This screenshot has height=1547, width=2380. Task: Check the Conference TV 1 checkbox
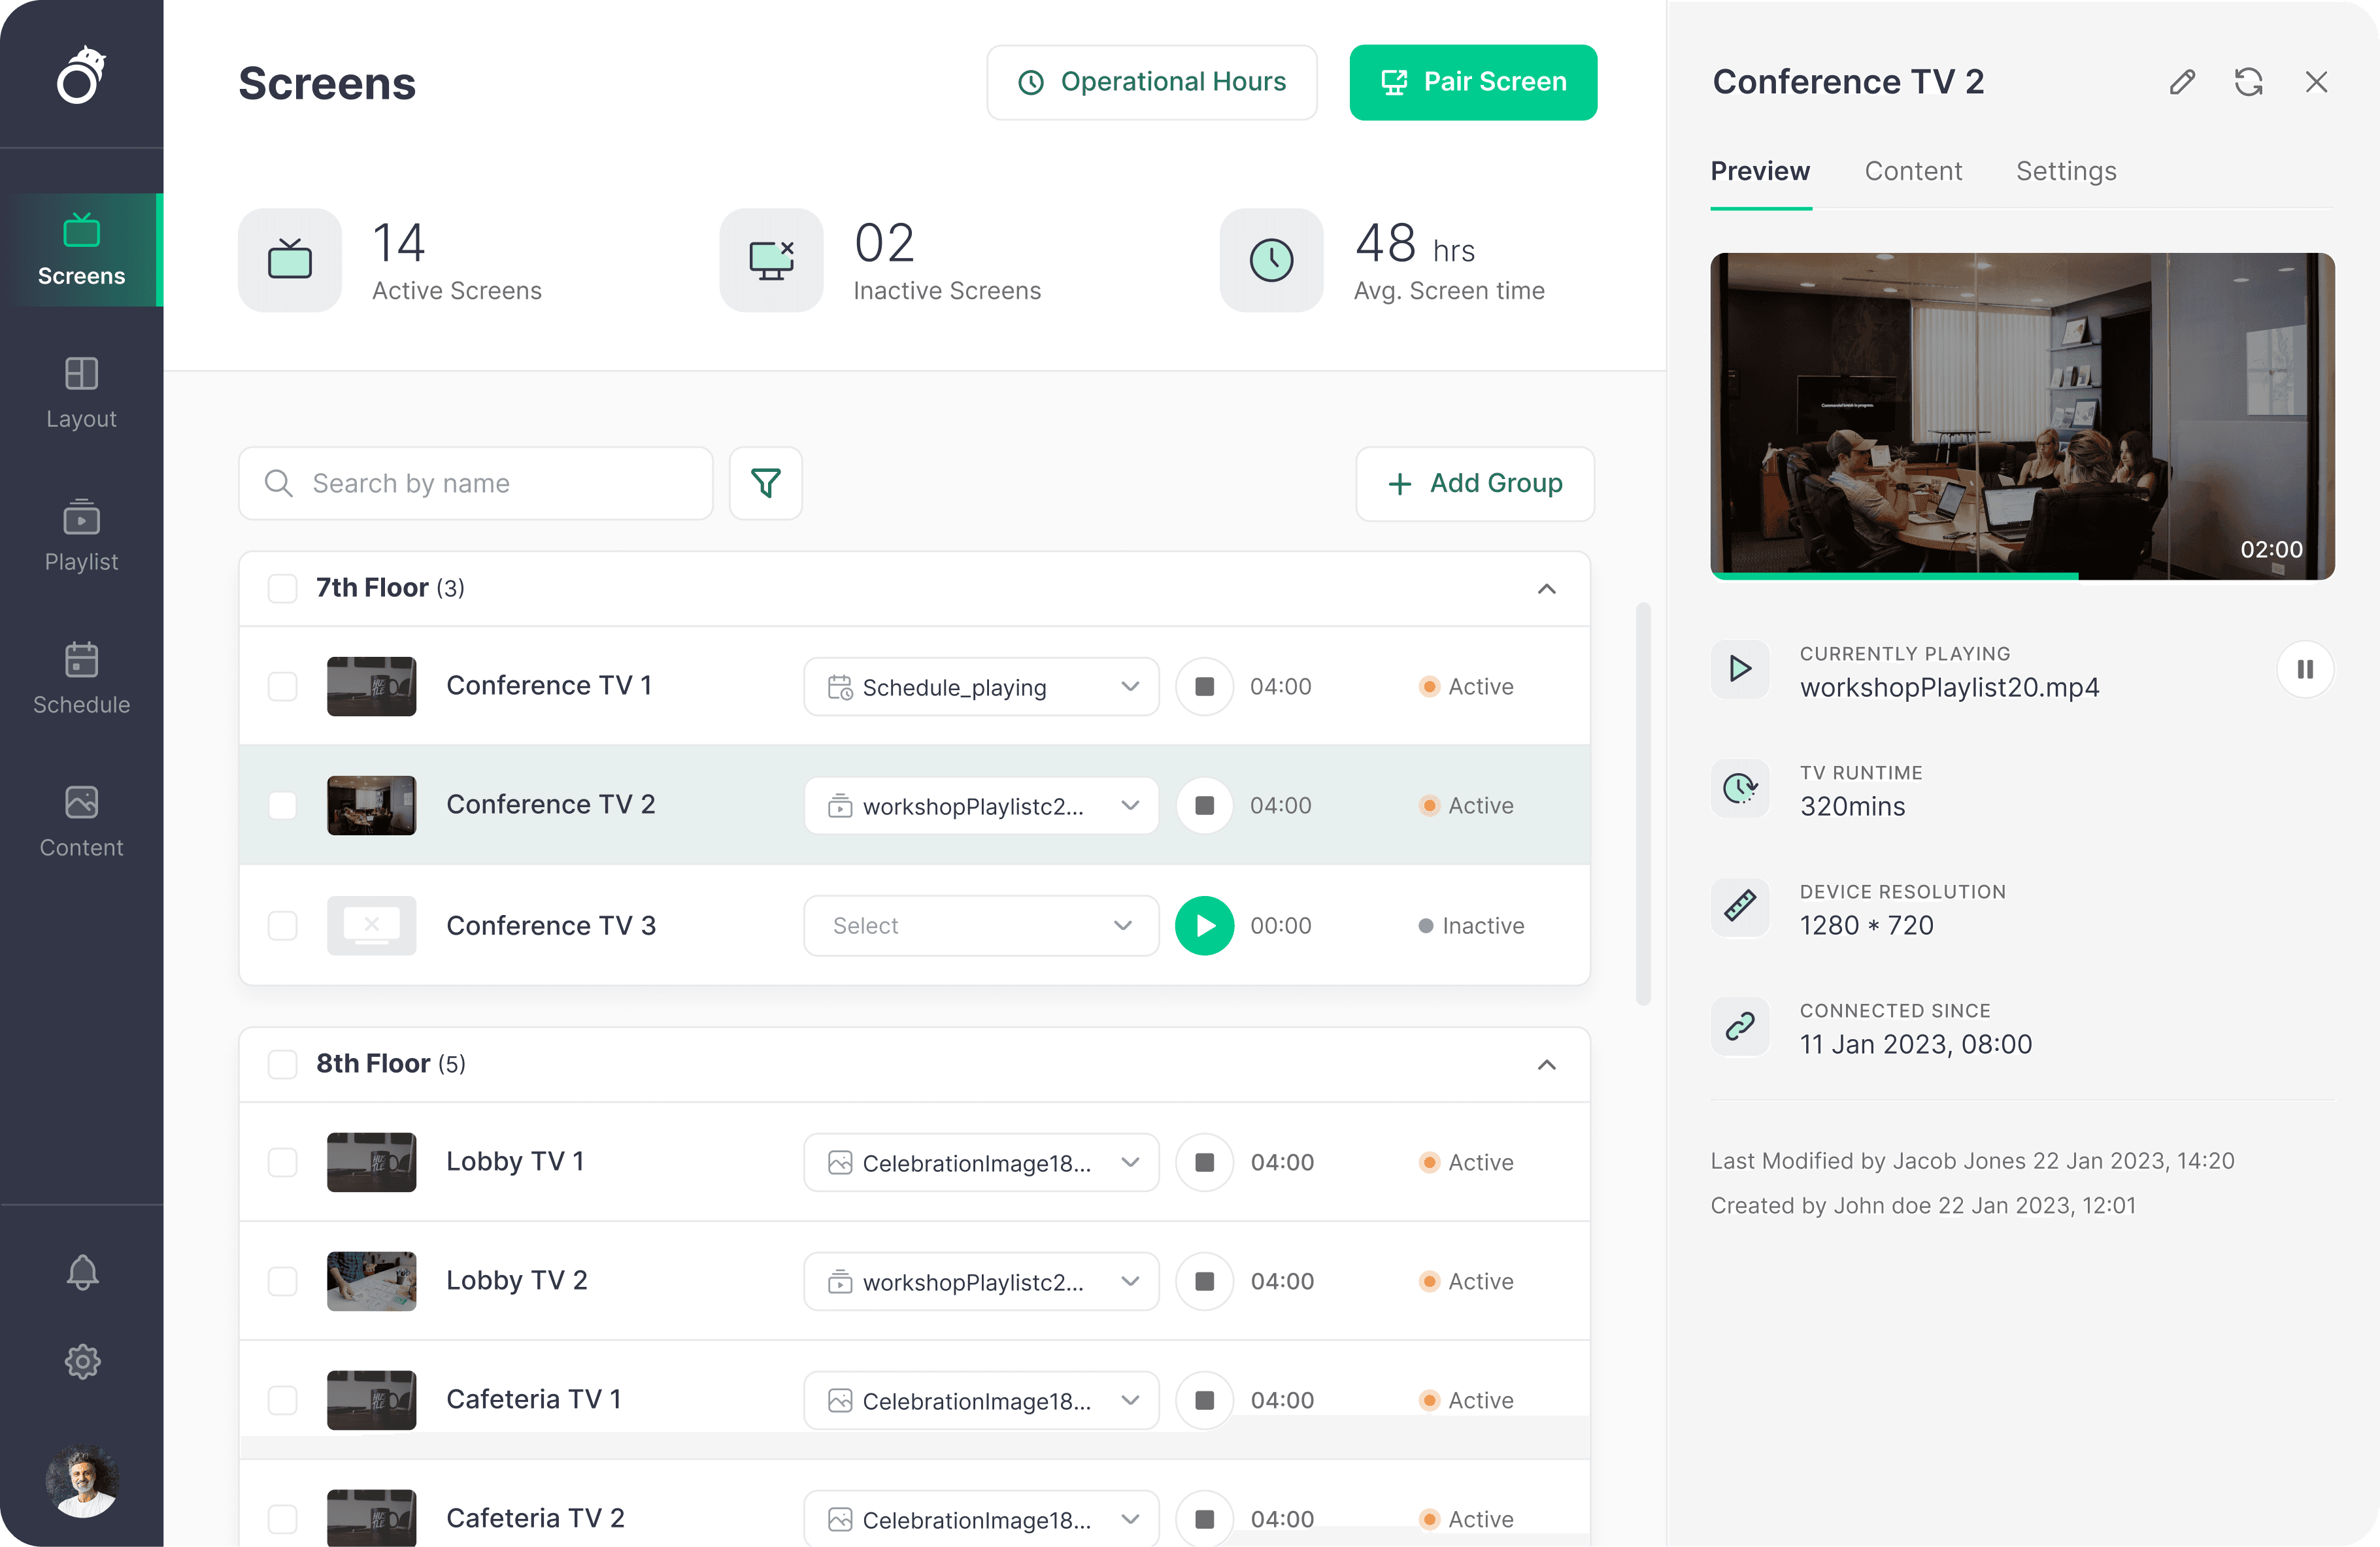[283, 686]
